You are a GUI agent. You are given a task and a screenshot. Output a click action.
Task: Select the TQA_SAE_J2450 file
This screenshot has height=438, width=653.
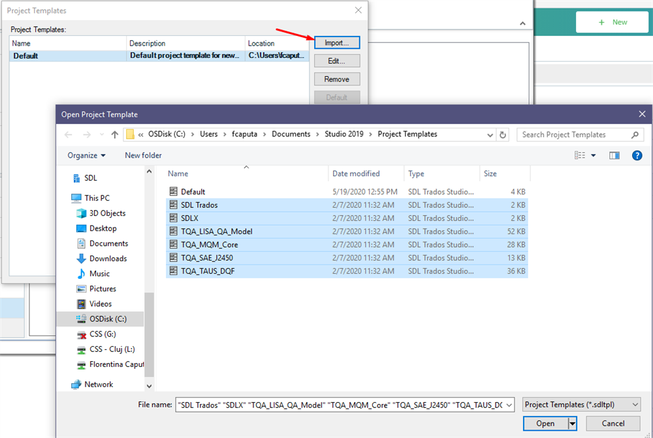click(x=347, y=257)
